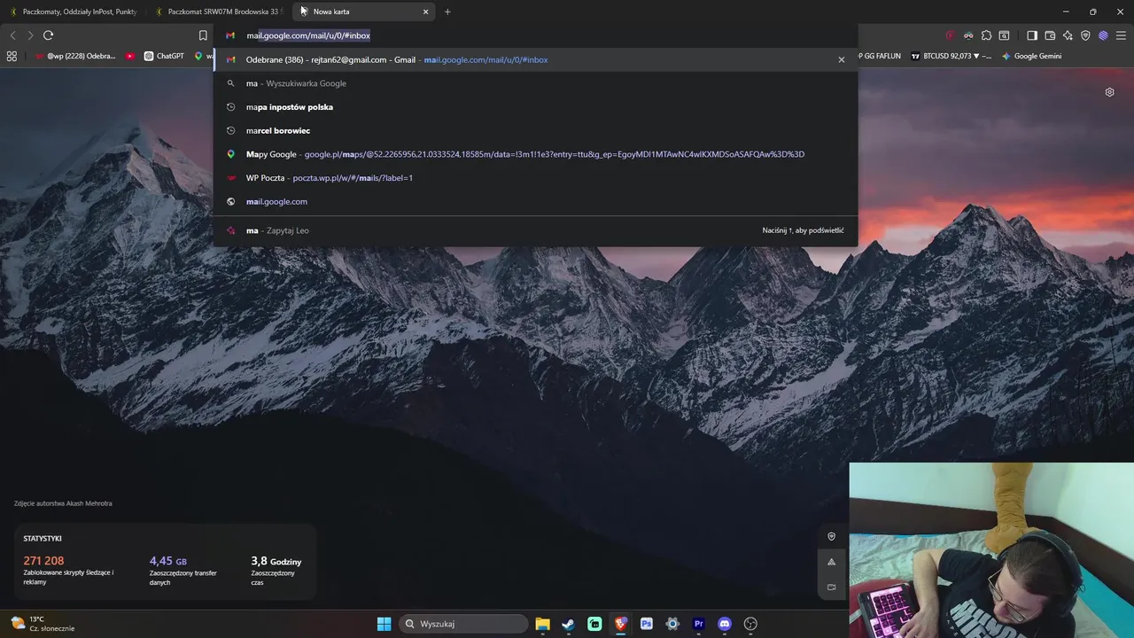Open the tab search window icon
This screenshot has width=1134, height=638.
[x=1004, y=35]
